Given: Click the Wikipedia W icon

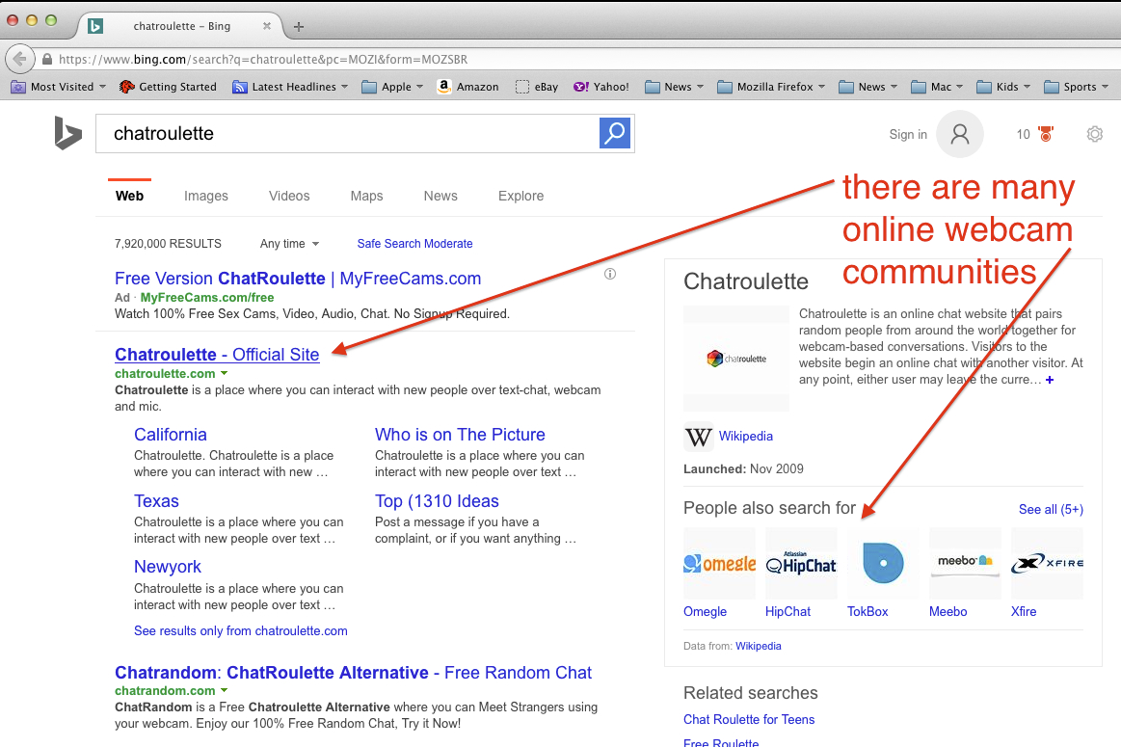Looking at the screenshot, I should pyautogui.click(x=699, y=437).
